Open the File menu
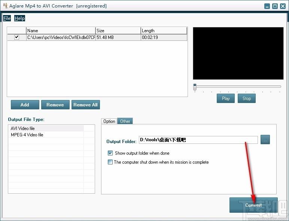This screenshot has height=221, width=289. pos(7,18)
